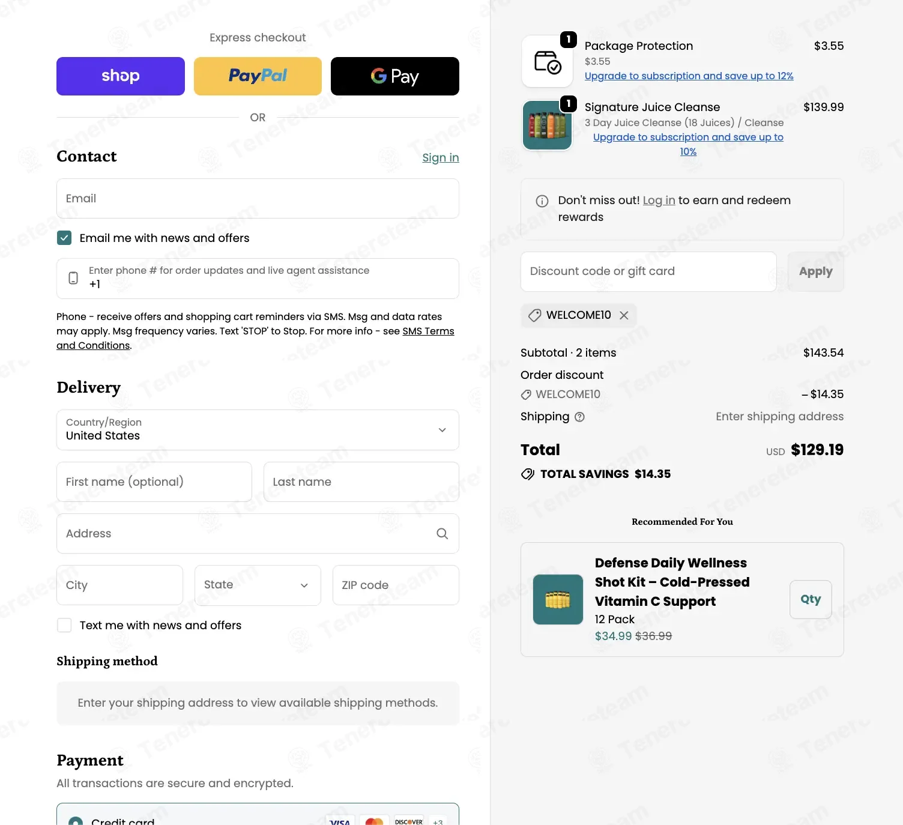Open the Signature Juice Cleanse thumbnail

pyautogui.click(x=547, y=125)
